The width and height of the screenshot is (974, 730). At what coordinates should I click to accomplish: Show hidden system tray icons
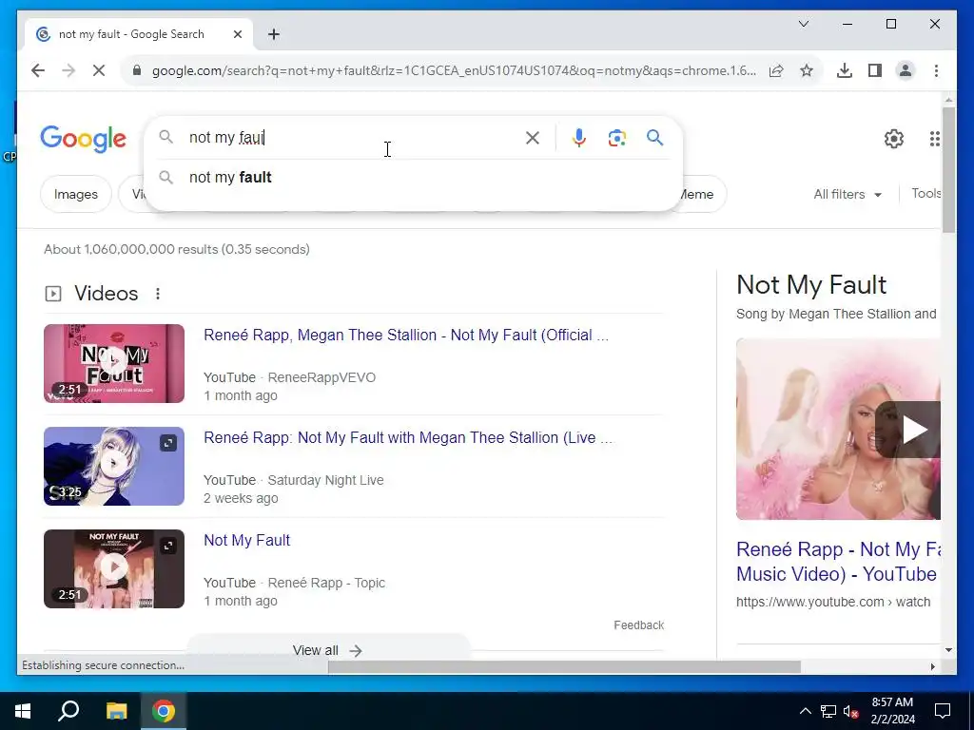(x=805, y=711)
